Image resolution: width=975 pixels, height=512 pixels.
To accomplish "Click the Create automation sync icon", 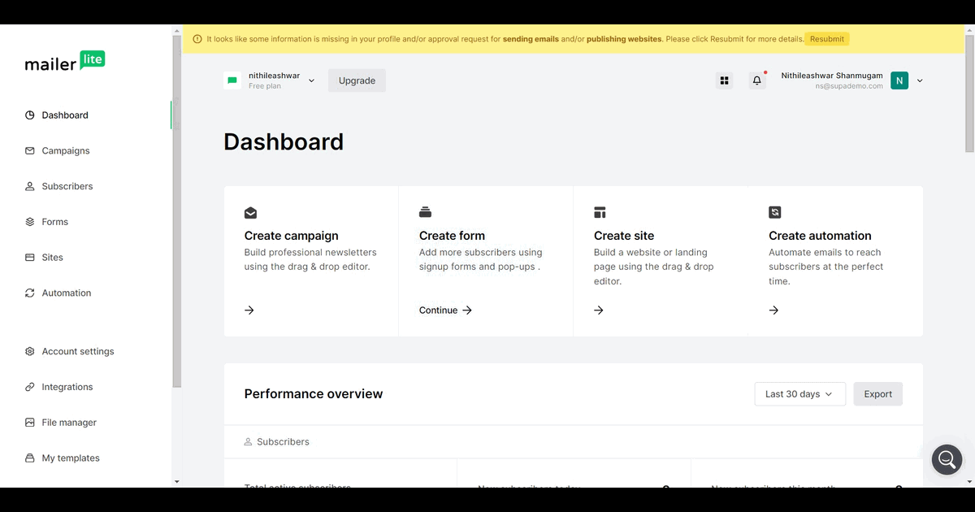I will coord(775,213).
